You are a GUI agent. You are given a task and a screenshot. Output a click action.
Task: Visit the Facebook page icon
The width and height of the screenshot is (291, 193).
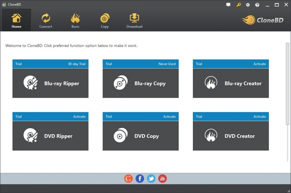click(140, 178)
